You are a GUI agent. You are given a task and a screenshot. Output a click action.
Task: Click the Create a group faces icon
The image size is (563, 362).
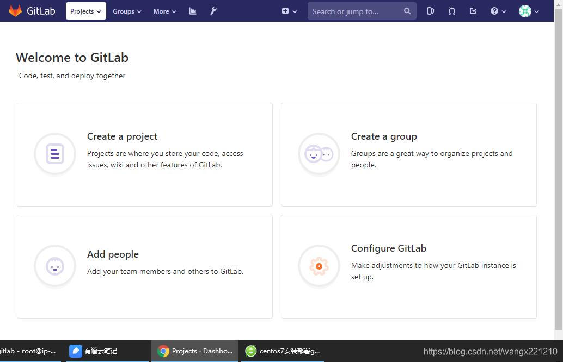tap(319, 154)
